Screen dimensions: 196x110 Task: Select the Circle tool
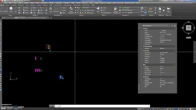pyautogui.click(x=11, y=9)
